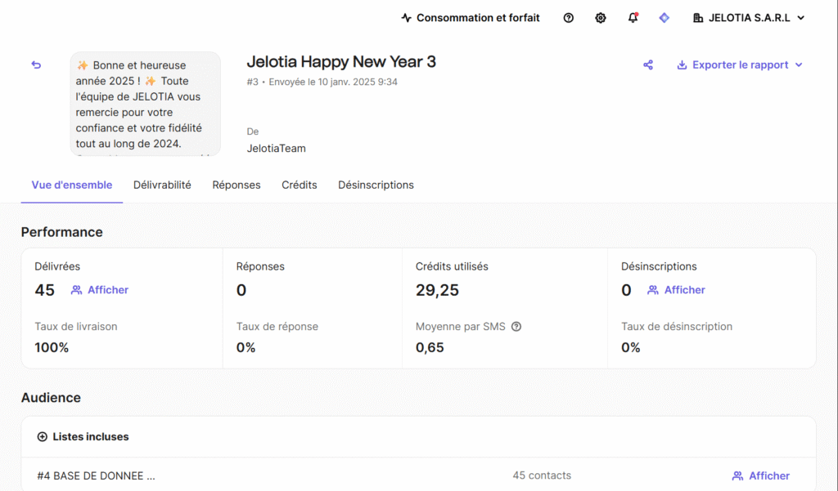Open the settings gear icon
The image size is (838, 491).
(x=601, y=18)
